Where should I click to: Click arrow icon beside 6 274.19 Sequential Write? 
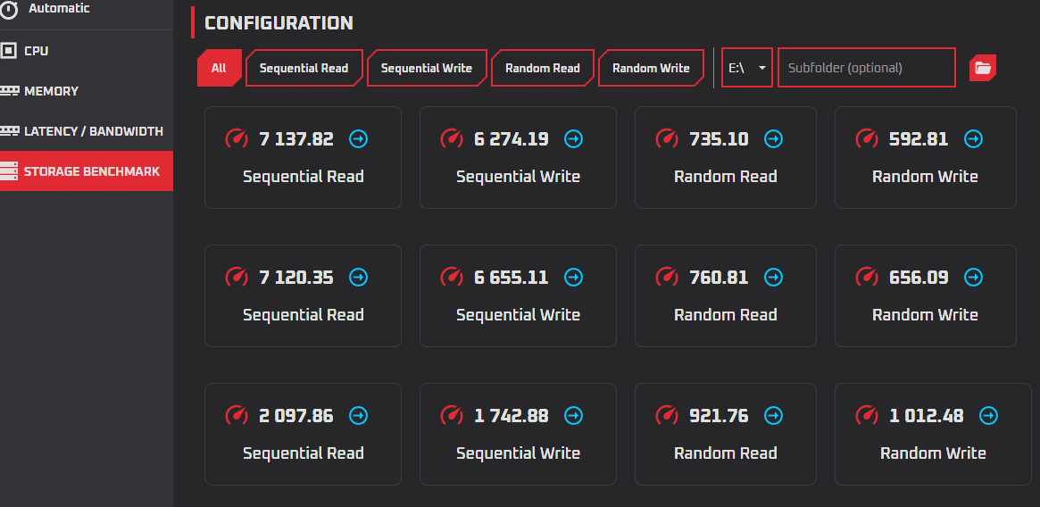point(574,139)
